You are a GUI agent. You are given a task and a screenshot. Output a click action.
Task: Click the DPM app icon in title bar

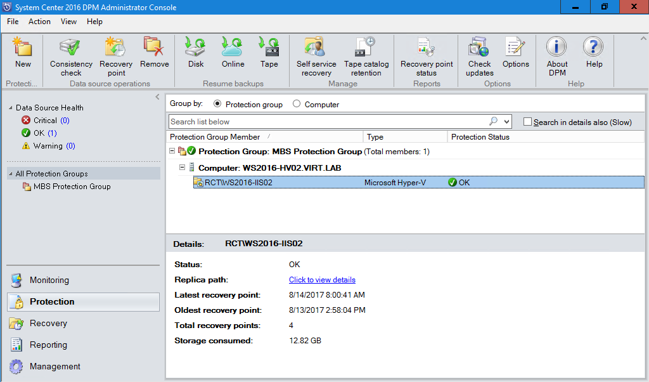(6, 7)
